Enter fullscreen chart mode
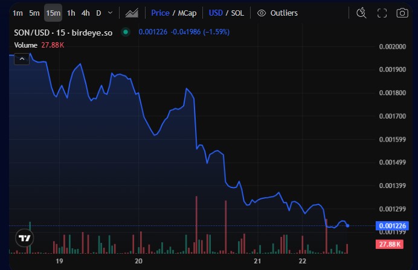 (382, 13)
